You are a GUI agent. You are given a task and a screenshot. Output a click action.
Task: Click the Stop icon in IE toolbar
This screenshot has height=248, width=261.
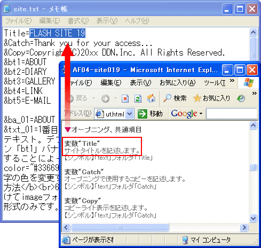click(125, 98)
